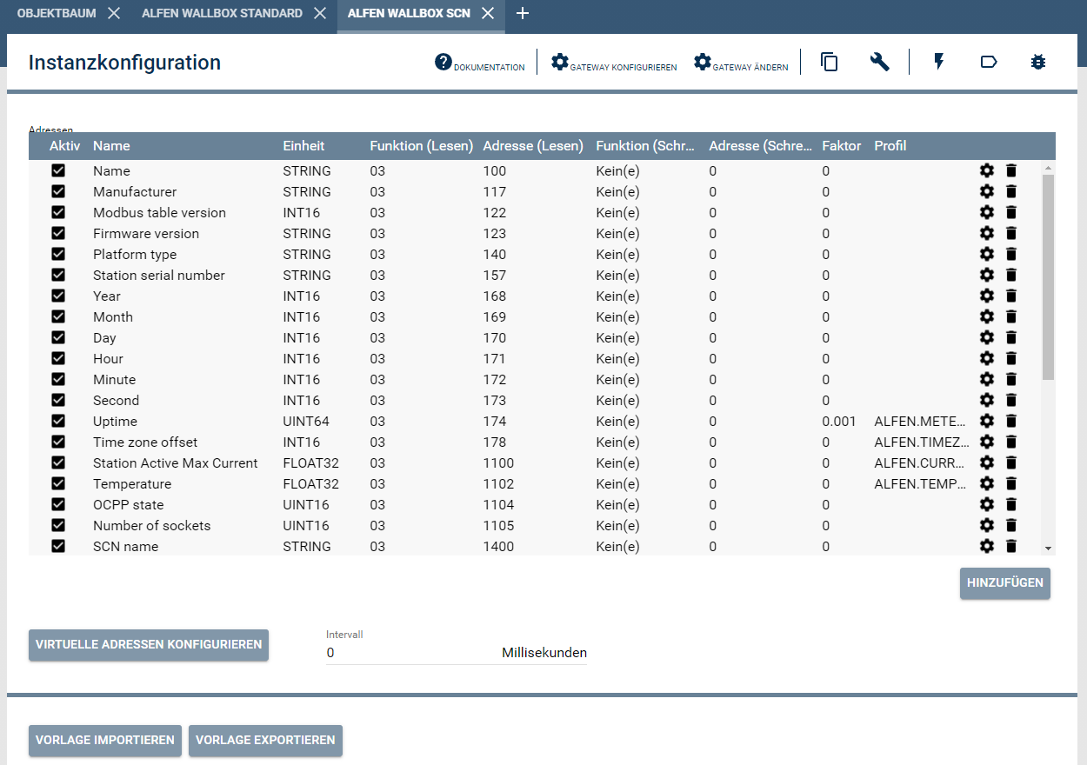Click the duplicate instance icon

829,62
